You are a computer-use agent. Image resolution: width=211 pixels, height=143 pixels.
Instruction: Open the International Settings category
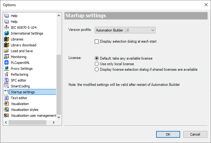point(27,33)
